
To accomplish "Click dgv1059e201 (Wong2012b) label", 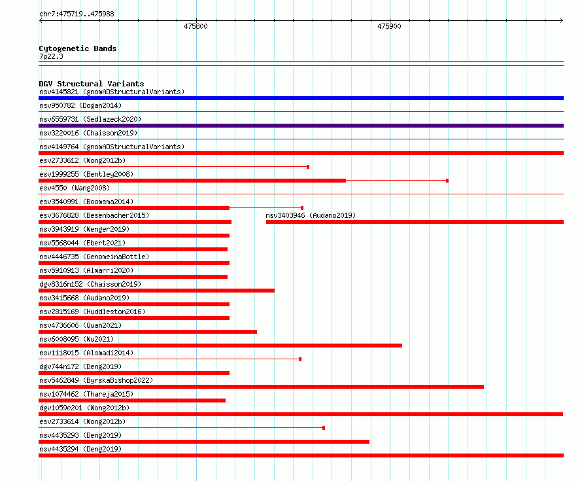I will pyautogui.click(x=84, y=408).
